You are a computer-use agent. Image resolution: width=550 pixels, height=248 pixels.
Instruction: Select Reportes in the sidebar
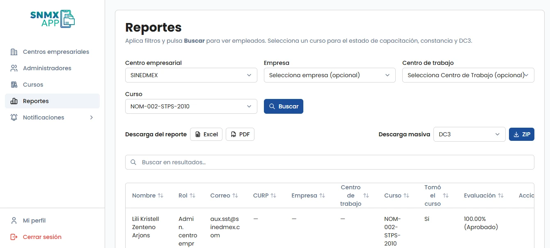pyautogui.click(x=52, y=101)
